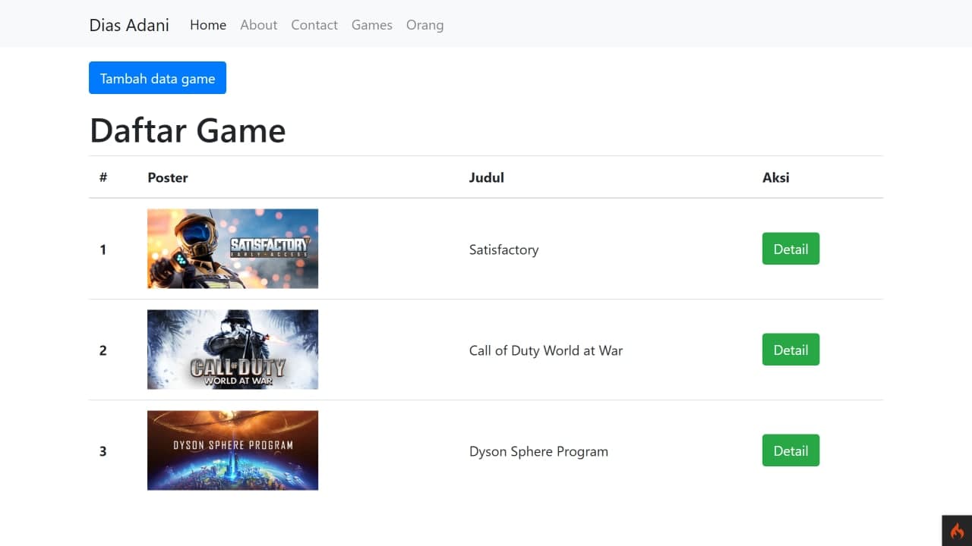This screenshot has height=546, width=972.
Task: Open Detail for Dyson Sphere Program
Action: click(x=791, y=450)
